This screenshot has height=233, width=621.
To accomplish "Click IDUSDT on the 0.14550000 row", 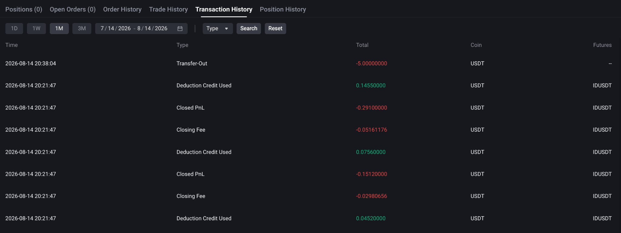I will [602, 86].
